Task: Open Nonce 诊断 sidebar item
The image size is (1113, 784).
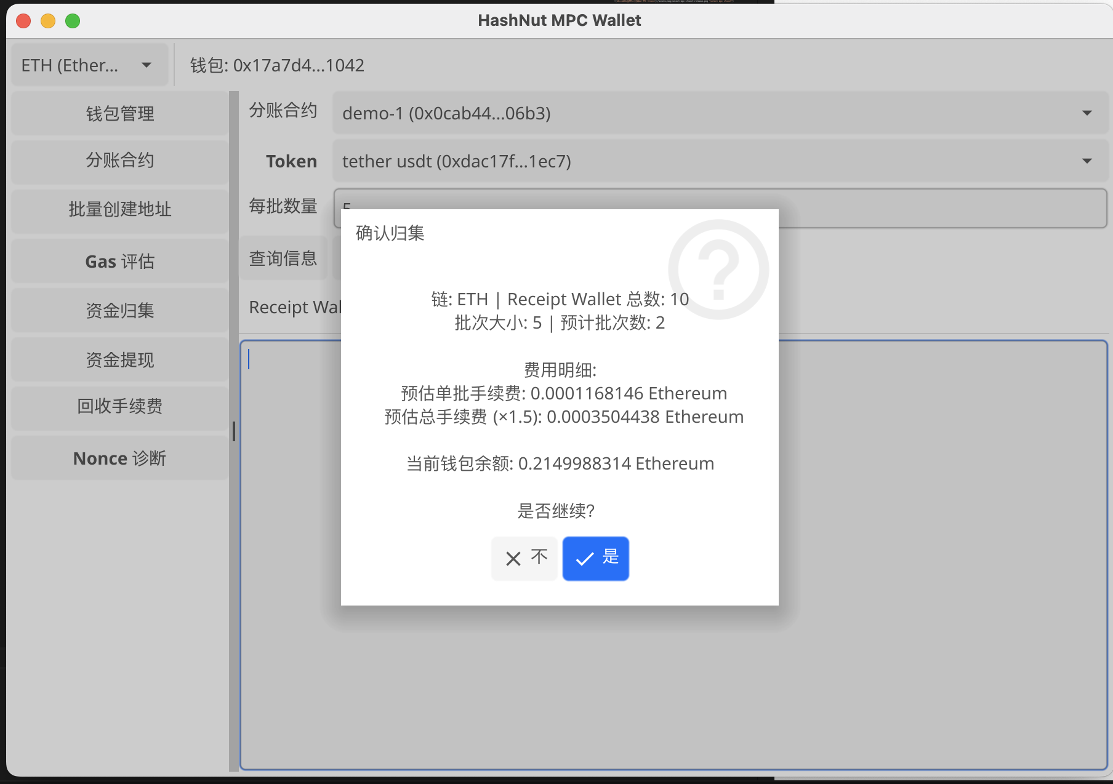Action: click(x=120, y=458)
